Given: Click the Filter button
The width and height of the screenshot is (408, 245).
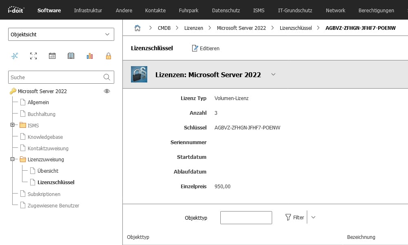Looking at the screenshot, I should pyautogui.click(x=295, y=217).
